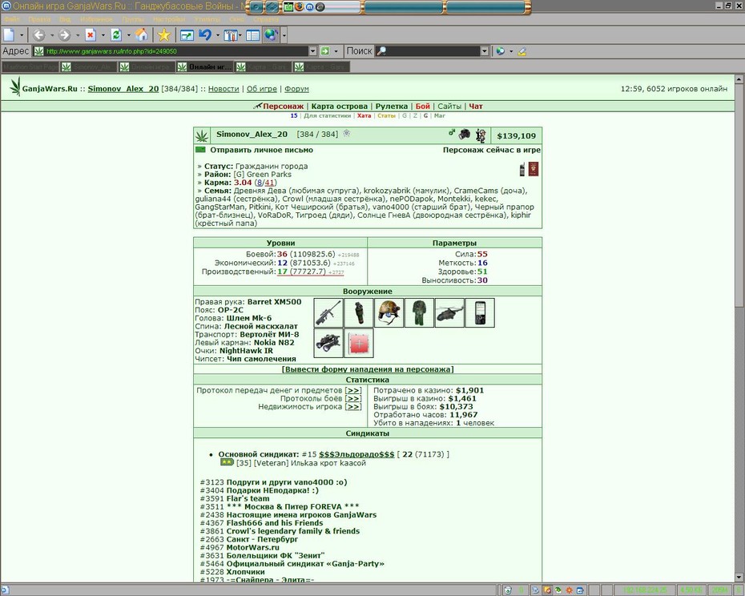Open the address bar URL dropdown

click(x=312, y=50)
